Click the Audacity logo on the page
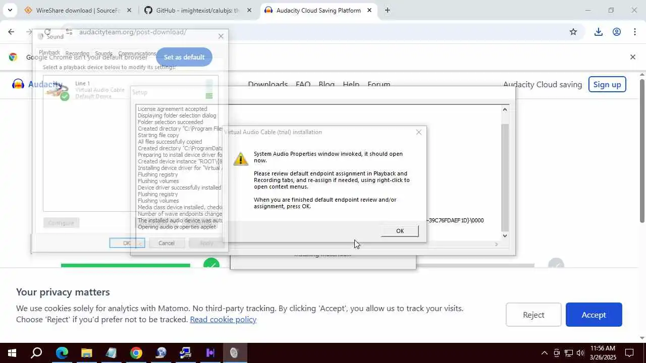 (x=37, y=84)
